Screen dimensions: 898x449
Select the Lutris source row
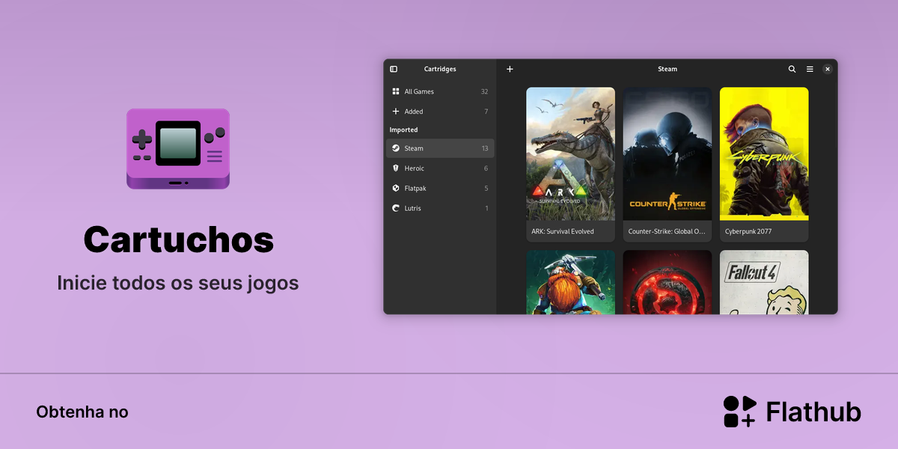440,208
